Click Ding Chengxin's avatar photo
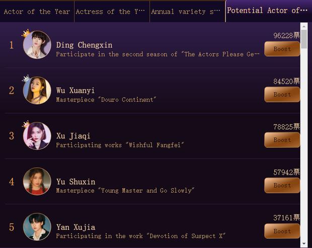The height and width of the screenshot is (248, 312). (37, 45)
